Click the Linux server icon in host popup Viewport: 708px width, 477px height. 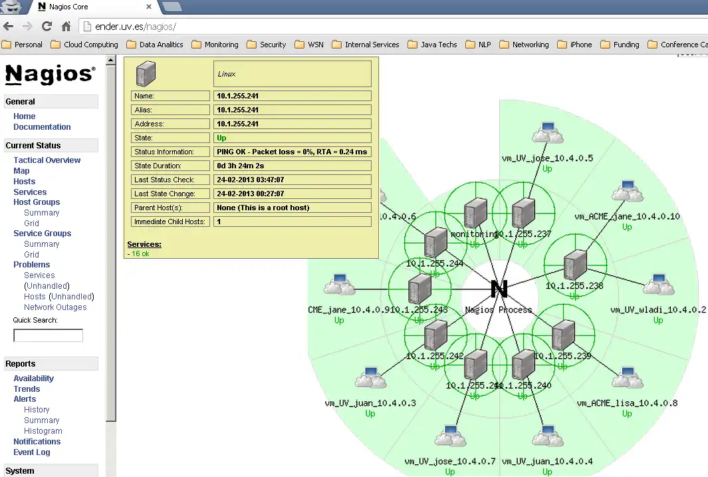coord(146,74)
